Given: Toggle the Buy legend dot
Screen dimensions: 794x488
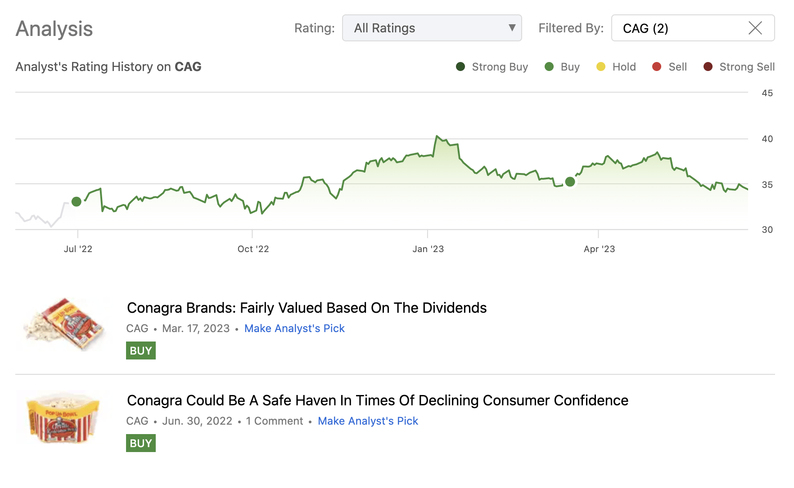Looking at the screenshot, I should tap(549, 67).
